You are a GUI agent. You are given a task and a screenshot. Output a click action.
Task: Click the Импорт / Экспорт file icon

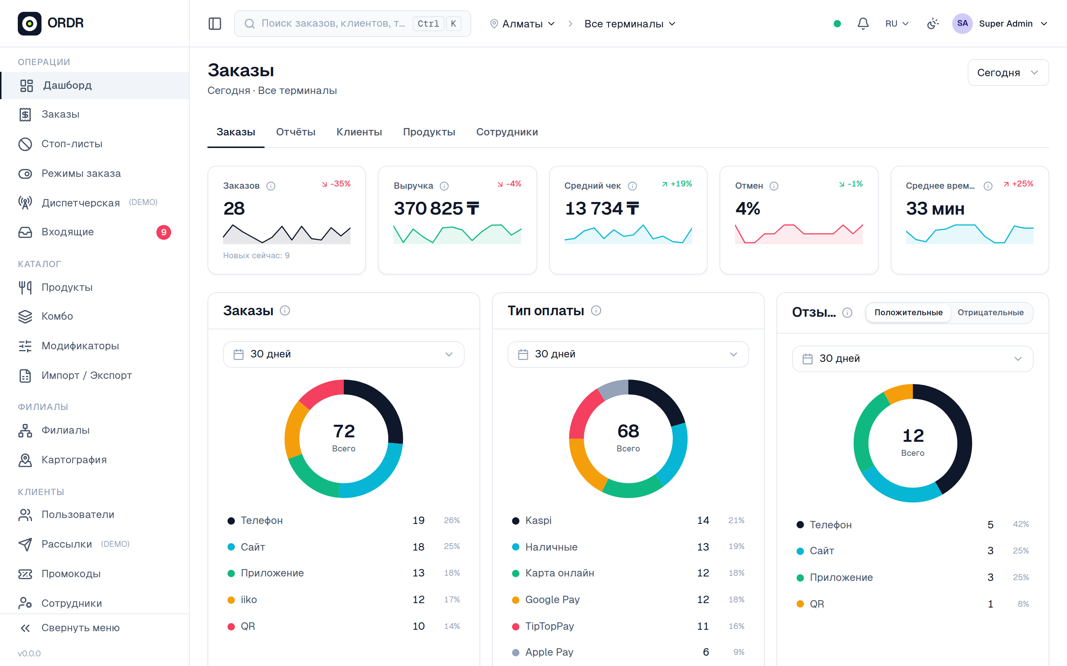[x=25, y=375]
